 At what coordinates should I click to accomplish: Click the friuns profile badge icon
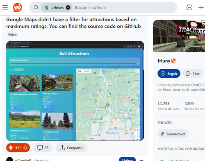(x=173, y=61)
